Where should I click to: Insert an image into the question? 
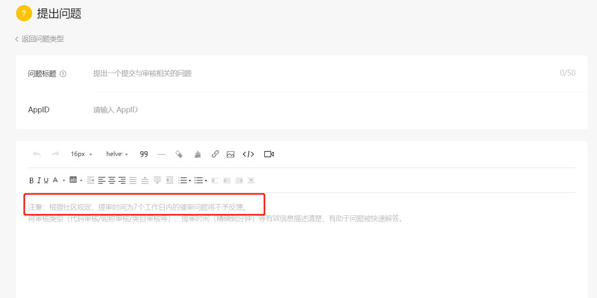[231, 154]
